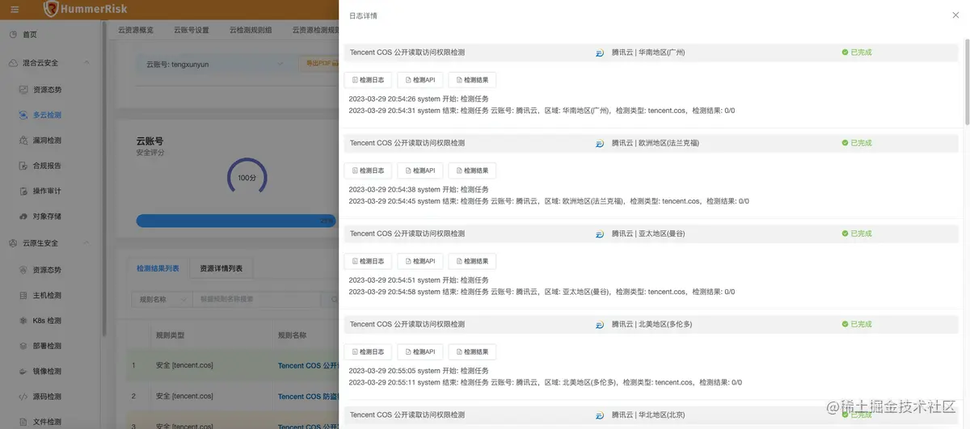Open 检测结果 for 华南地区(广州)
This screenshot has width=970, height=429.
click(472, 80)
